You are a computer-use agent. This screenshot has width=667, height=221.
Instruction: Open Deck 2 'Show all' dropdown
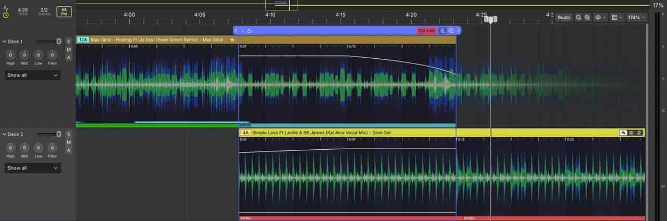[x=33, y=168]
